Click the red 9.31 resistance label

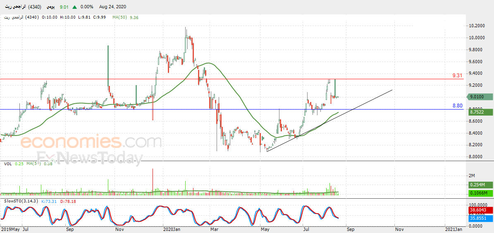tap(457, 76)
